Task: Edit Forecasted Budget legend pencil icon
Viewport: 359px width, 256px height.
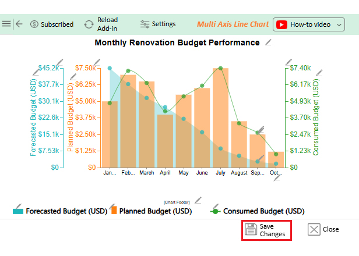Action: point(18,207)
